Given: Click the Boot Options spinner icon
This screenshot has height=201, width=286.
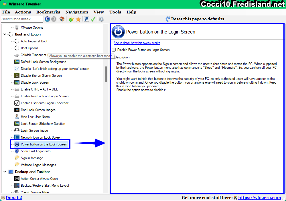Looking at the screenshot, I should 17,48.
